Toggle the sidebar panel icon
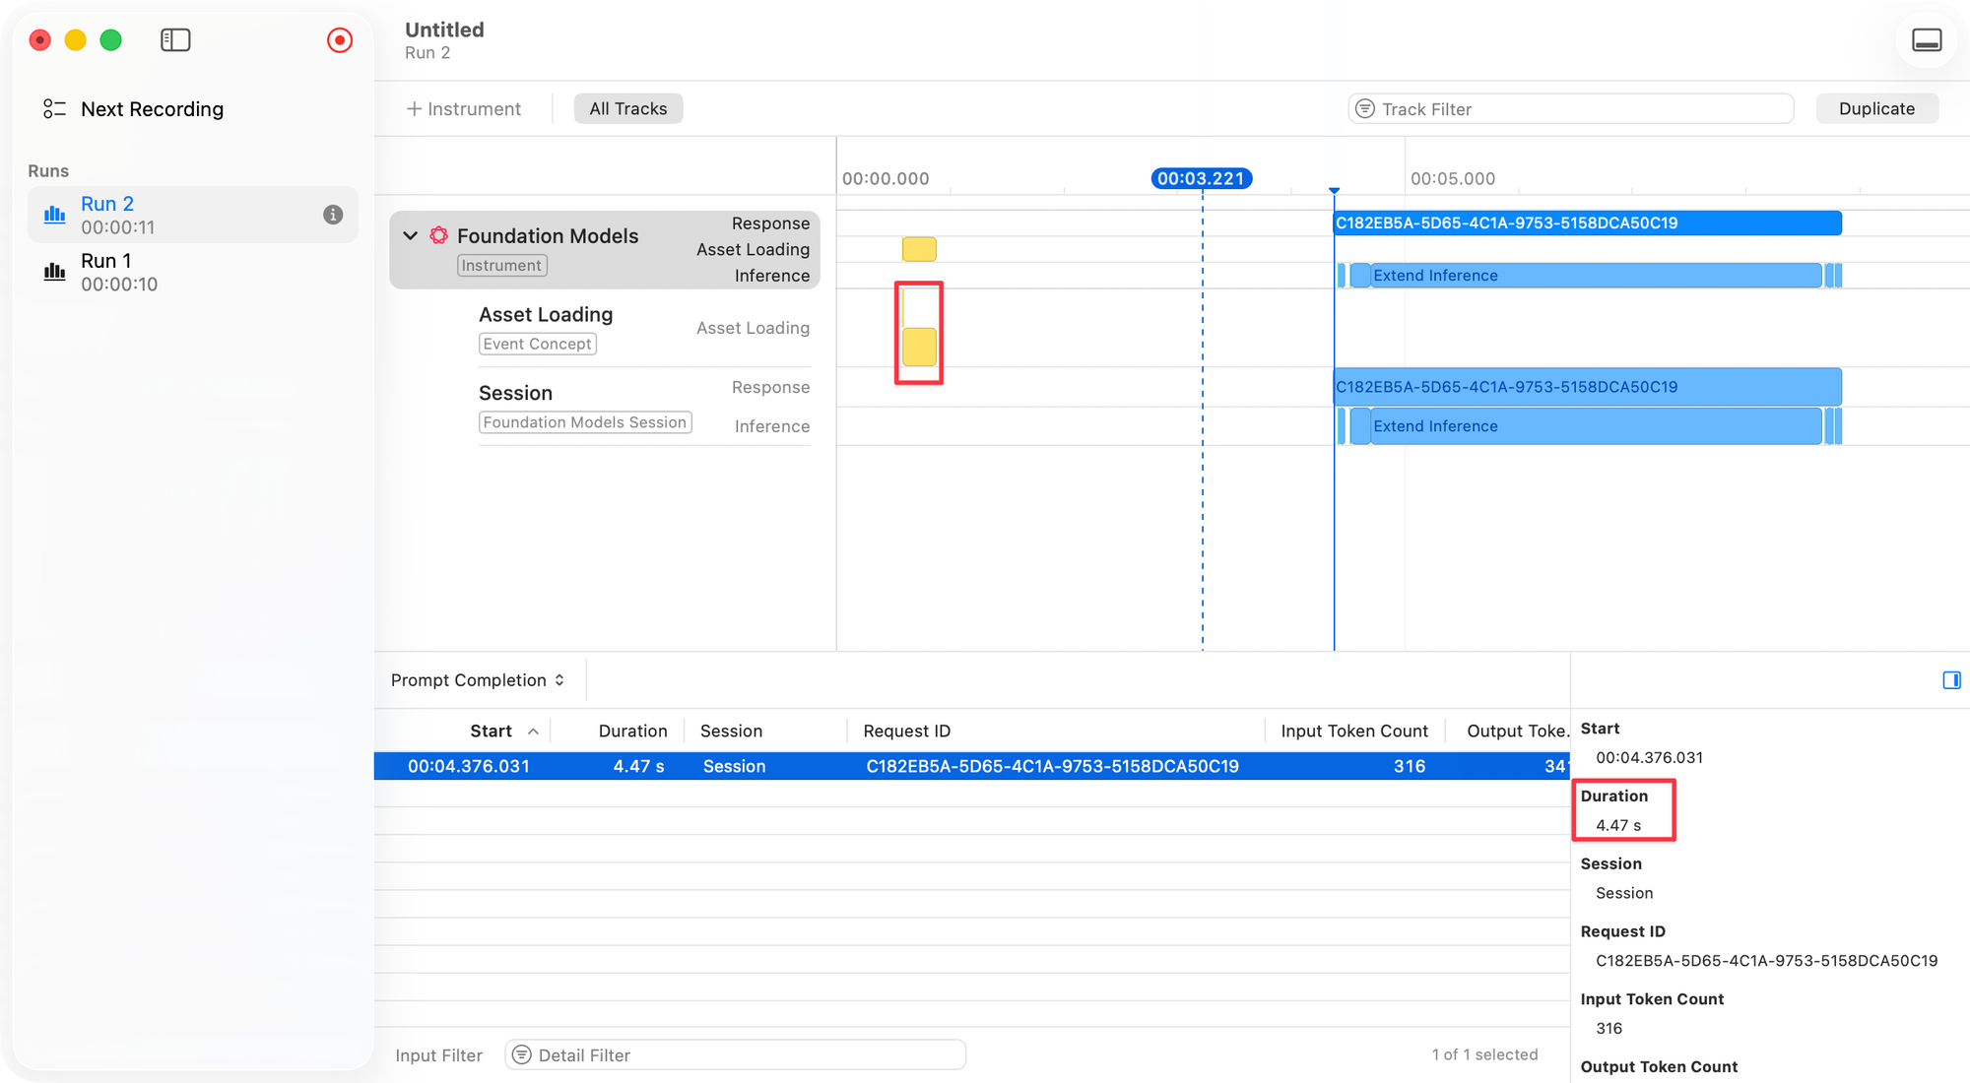Viewport: 1970px width, 1083px height. point(175,40)
